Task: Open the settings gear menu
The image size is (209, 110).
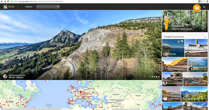Action: pyautogui.click(x=204, y=7)
